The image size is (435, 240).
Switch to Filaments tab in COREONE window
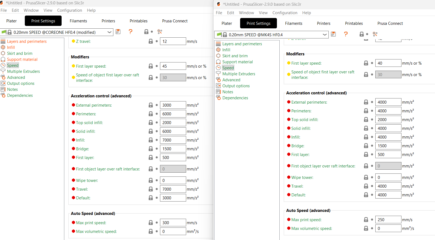click(78, 21)
